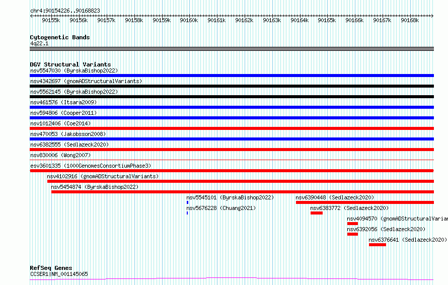Viewport: 448px width, 285px height.
Task: Click the CCSER1|NM_001145065 gene label
Action: pos(59,274)
